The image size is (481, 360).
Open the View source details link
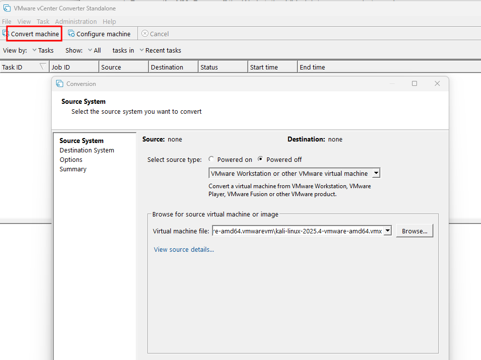click(184, 249)
